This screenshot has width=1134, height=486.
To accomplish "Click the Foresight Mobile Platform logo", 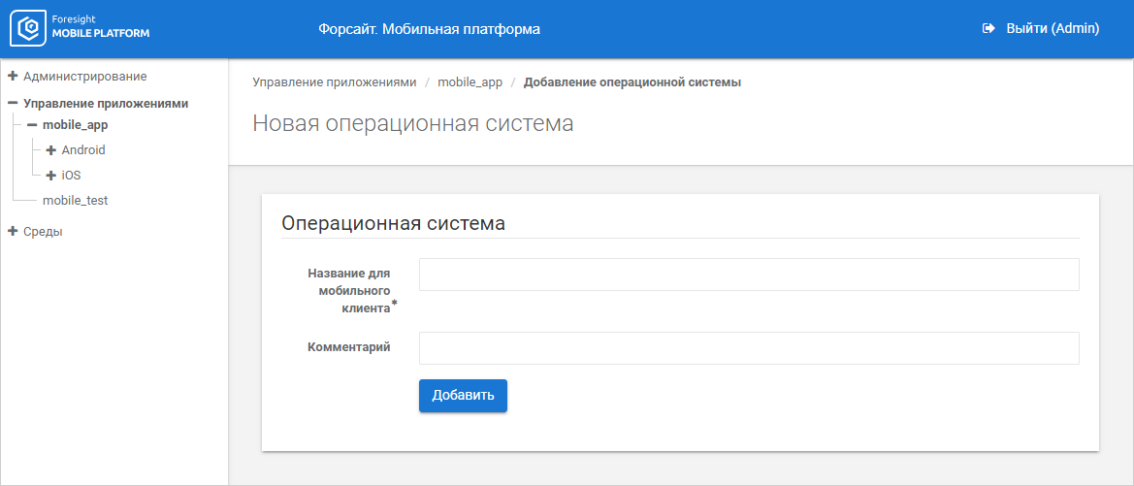I will 80,29.
